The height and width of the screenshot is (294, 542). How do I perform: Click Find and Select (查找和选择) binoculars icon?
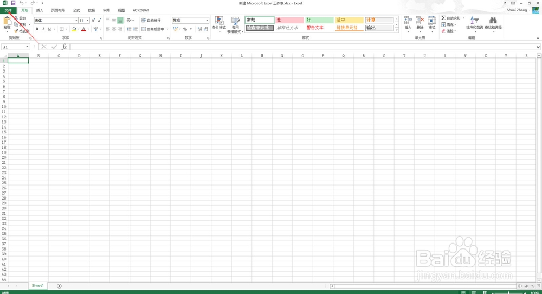pyautogui.click(x=493, y=21)
